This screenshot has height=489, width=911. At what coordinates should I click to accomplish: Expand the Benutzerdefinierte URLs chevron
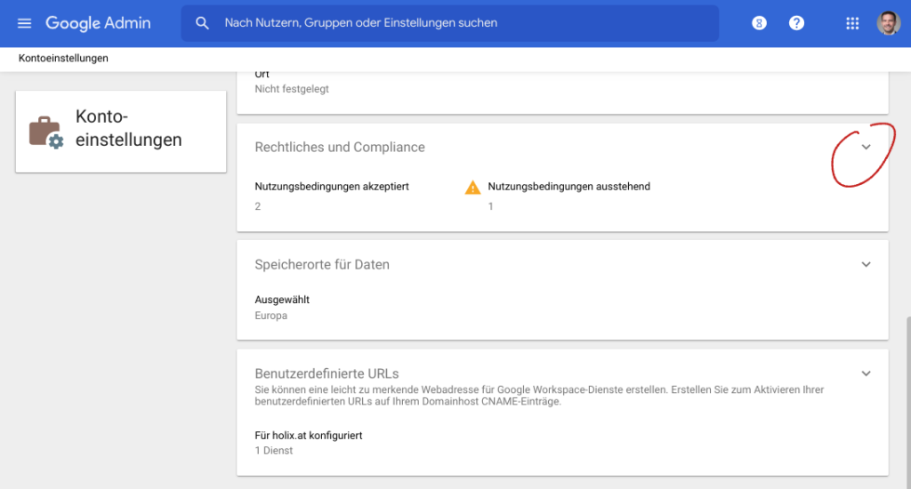866,373
